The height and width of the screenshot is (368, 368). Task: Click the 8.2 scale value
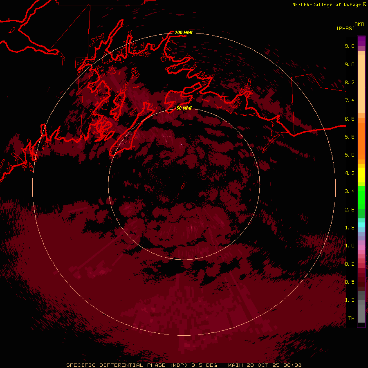pos(350,82)
